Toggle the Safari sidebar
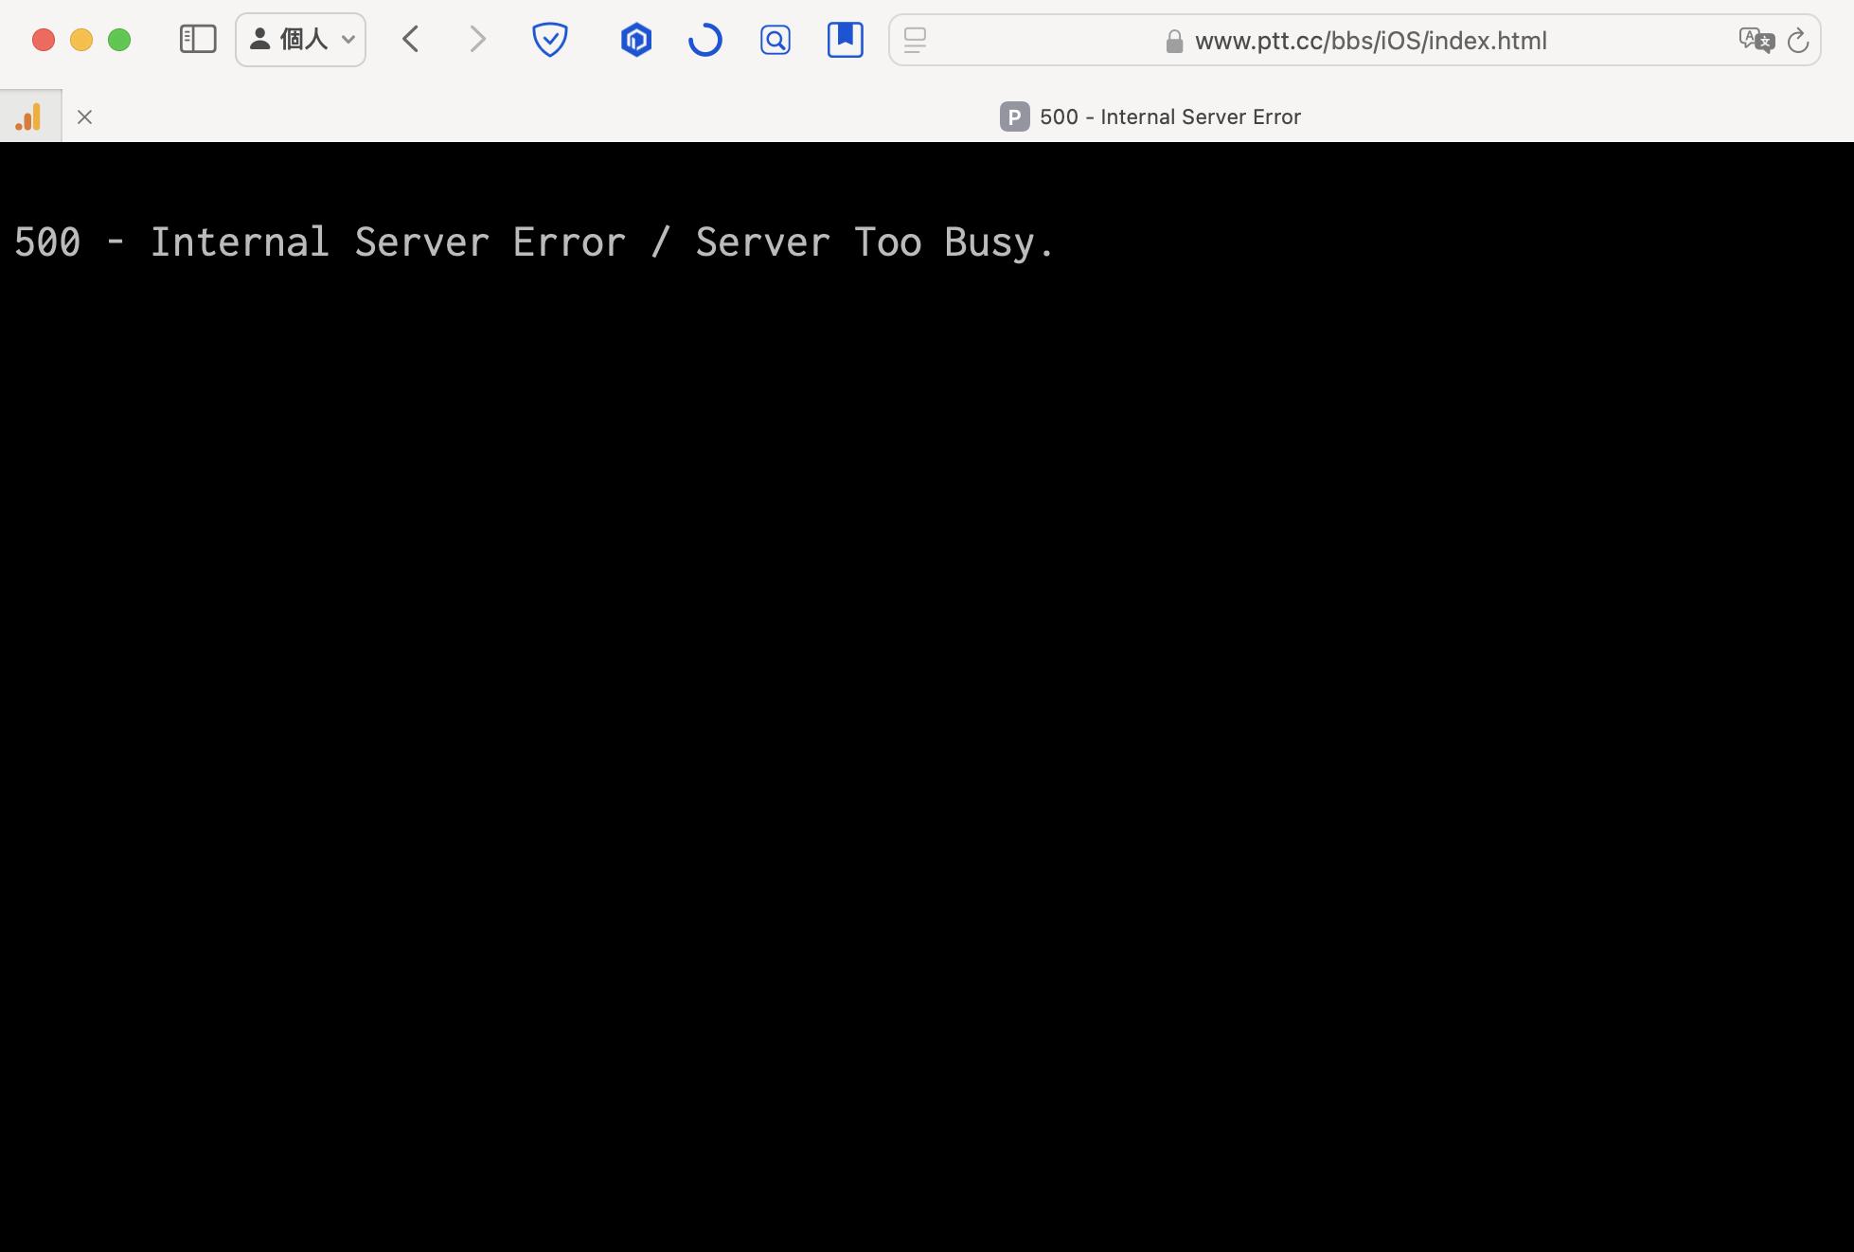The height and width of the screenshot is (1252, 1854). 198,40
